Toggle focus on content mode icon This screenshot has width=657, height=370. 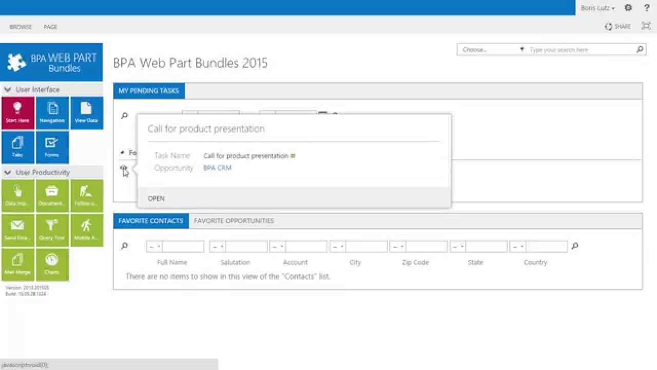pos(646,26)
